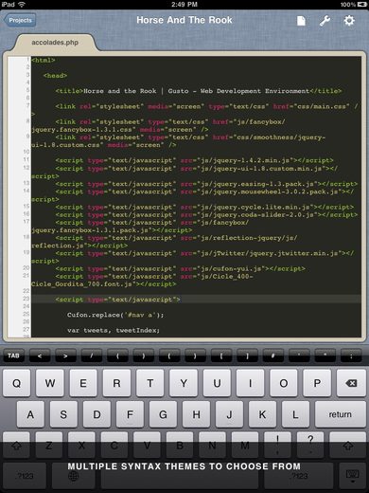Select the accolades.php tab

coord(55,43)
